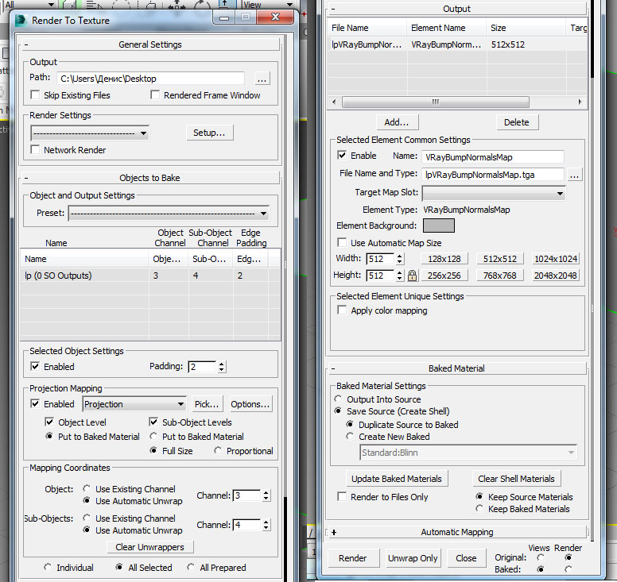Collapse the General Settings rollout

click(150, 44)
